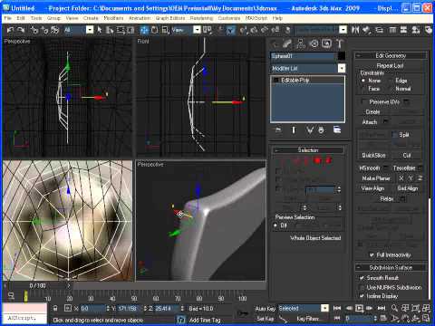Open the Hierarchy command panel tab
Screen dimensions: 435x326
[x=301, y=43]
